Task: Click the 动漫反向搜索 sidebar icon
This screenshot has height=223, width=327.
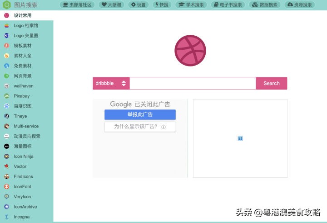Action: 7,136
